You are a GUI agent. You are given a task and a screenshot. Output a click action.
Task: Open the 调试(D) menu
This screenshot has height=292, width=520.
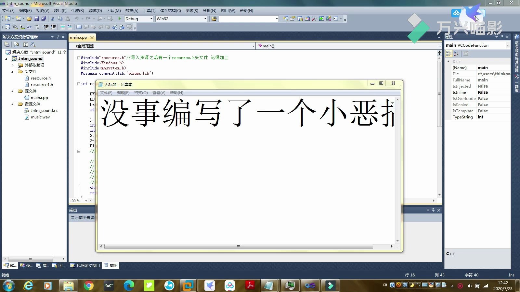[x=95, y=10]
